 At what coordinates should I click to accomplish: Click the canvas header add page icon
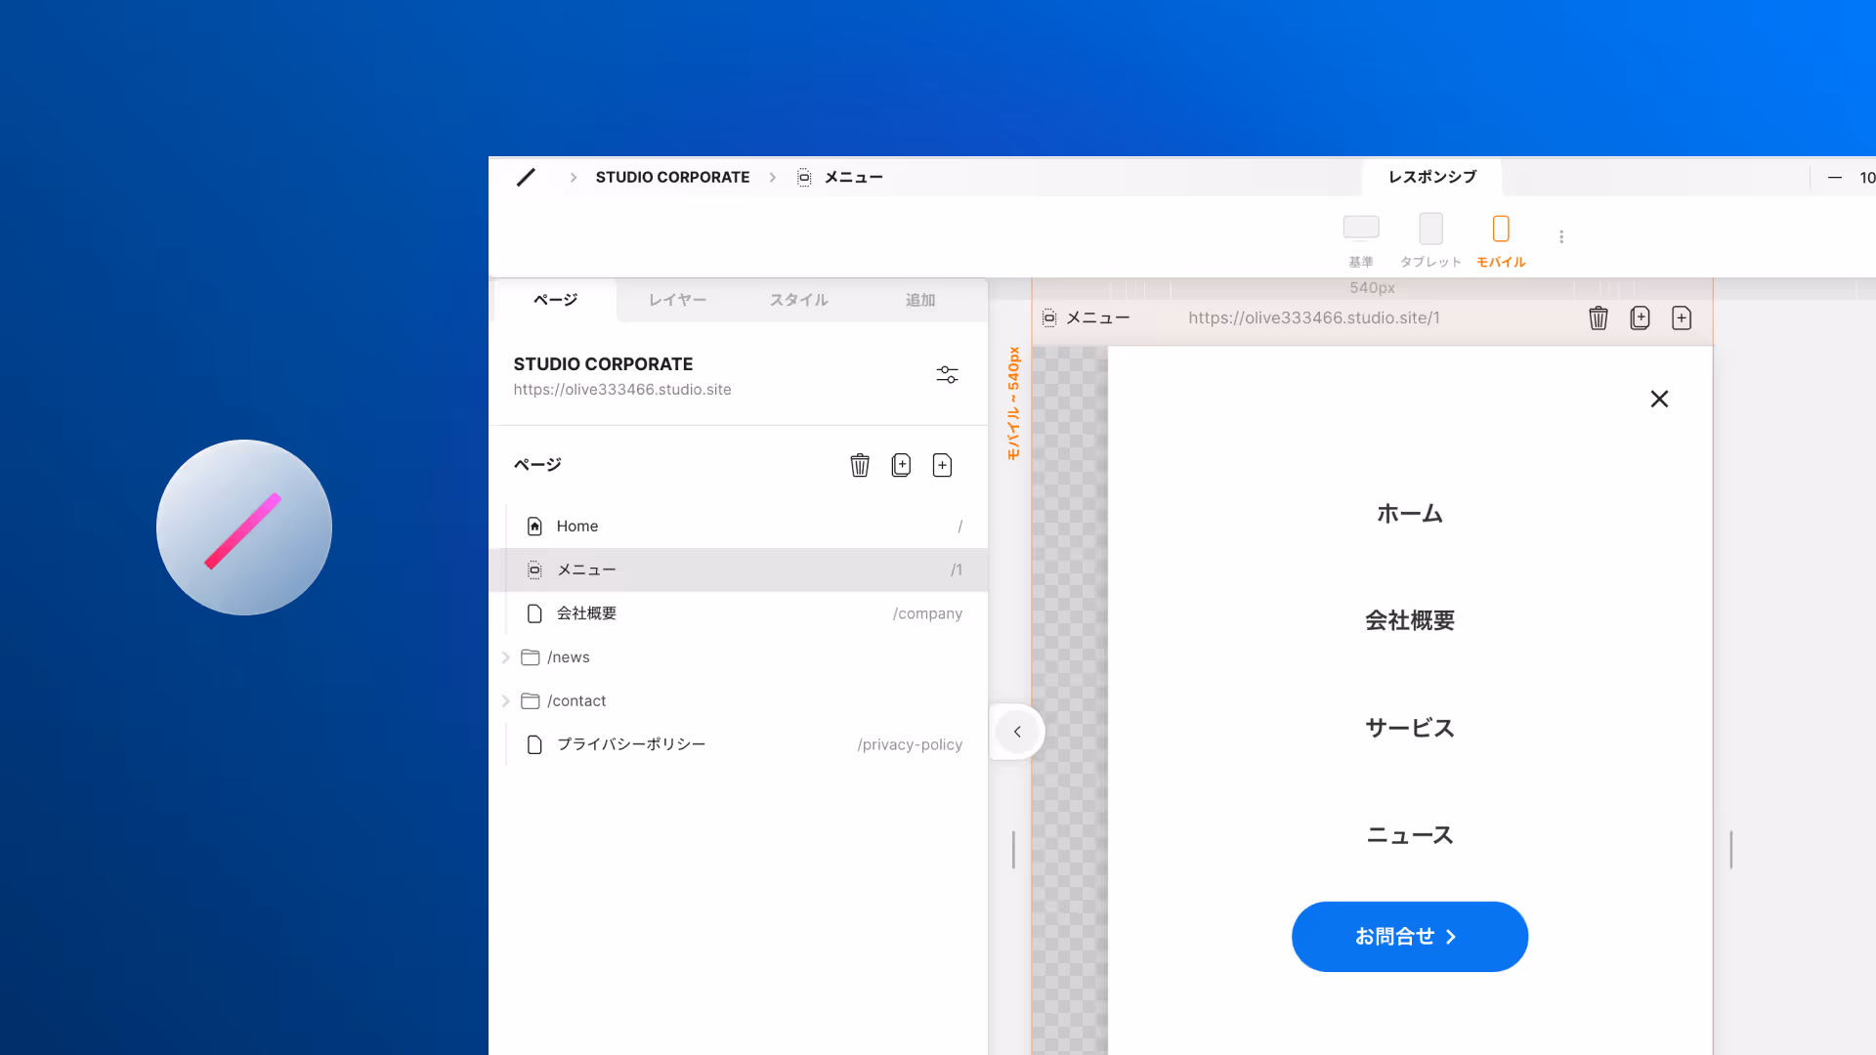click(1682, 317)
